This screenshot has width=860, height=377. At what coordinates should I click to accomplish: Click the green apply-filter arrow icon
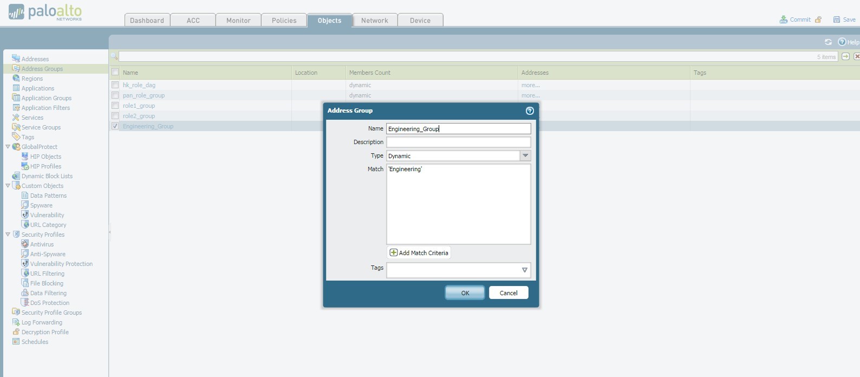coord(845,56)
